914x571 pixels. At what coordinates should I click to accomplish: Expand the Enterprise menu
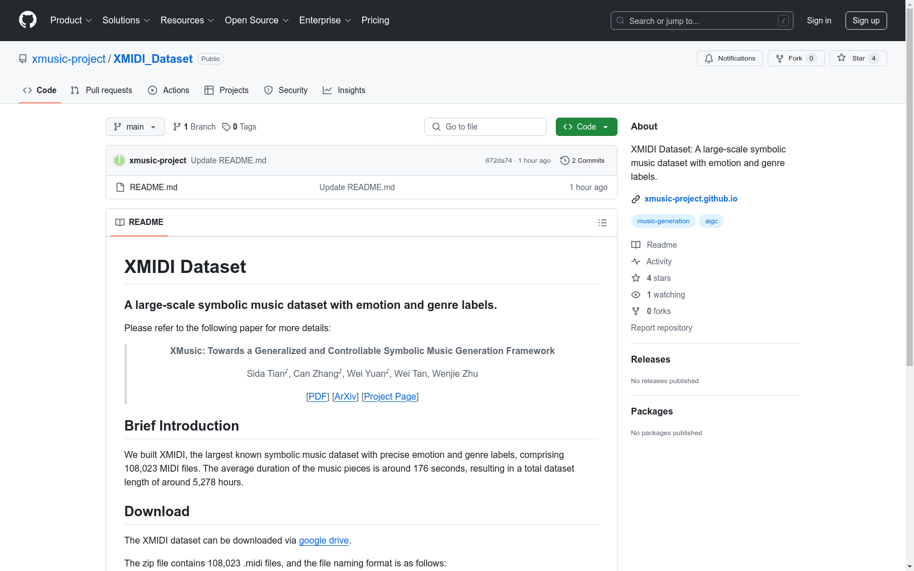click(325, 21)
